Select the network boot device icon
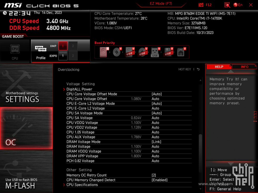 181,52
